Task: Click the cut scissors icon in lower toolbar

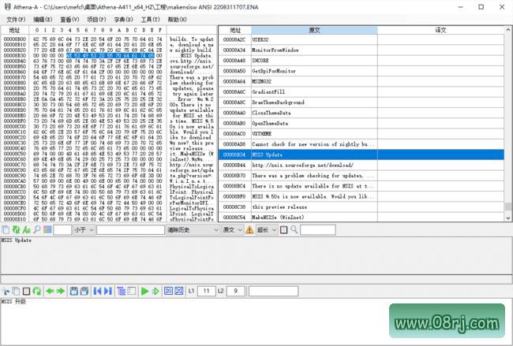Action: (6, 291)
